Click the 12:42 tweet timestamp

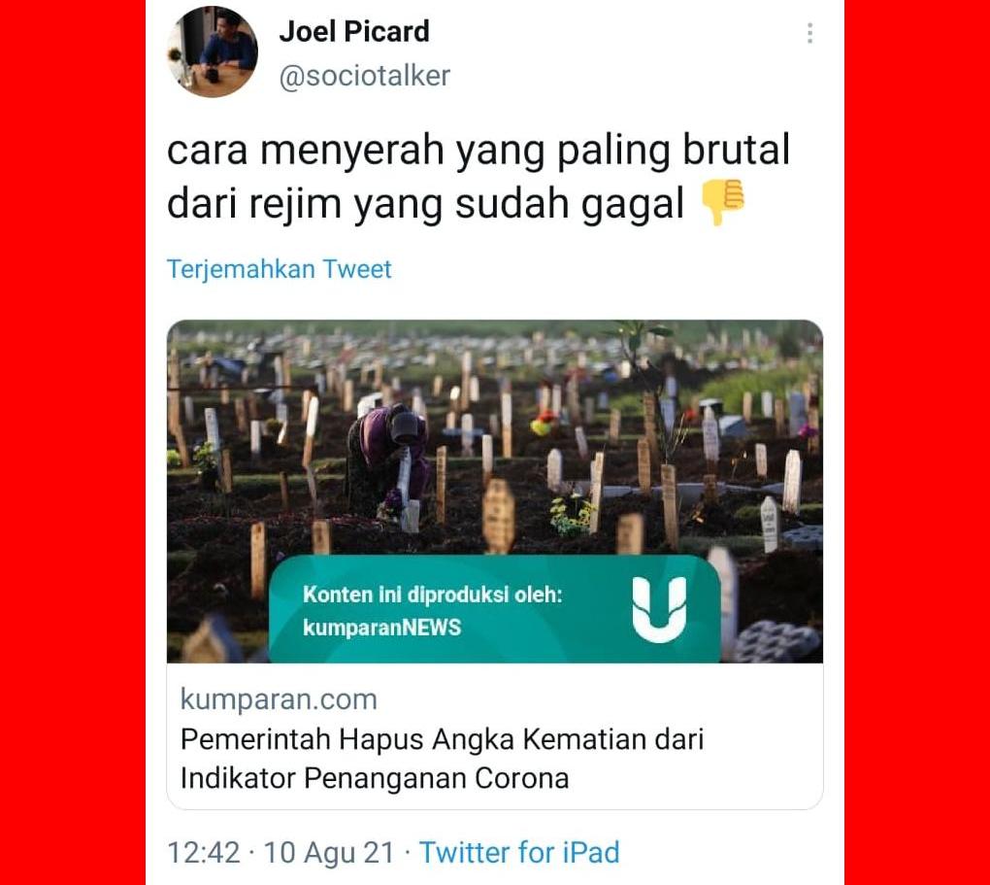point(203,852)
